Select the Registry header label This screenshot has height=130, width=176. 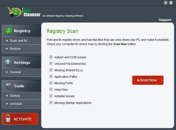click(x=22, y=31)
